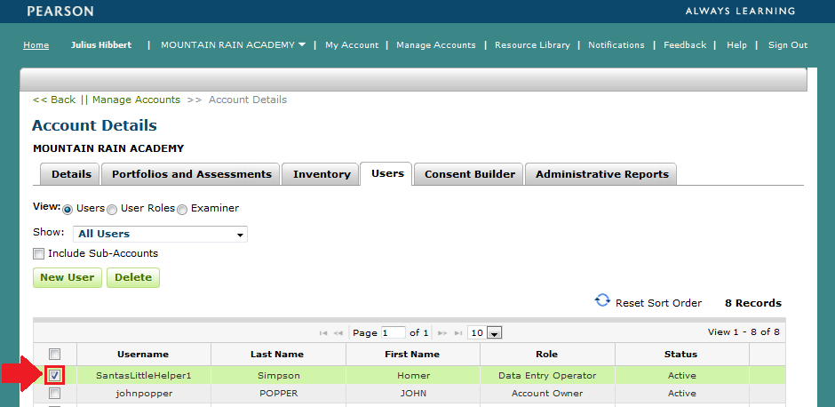Switch to the Inventory tab
The width and height of the screenshot is (835, 407).
[x=322, y=174]
